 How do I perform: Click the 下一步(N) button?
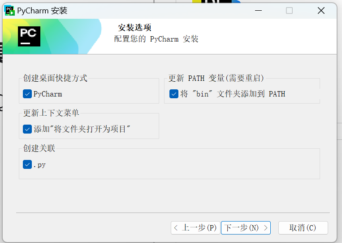pyautogui.click(x=246, y=228)
